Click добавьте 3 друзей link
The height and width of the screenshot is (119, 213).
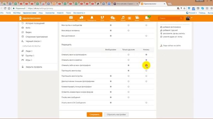click(x=170, y=30)
